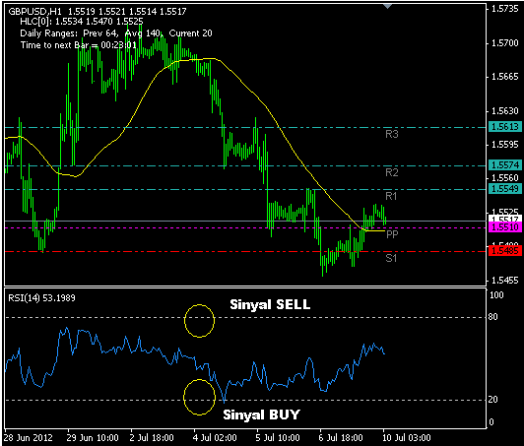Viewport: 524px width, 446px height.
Task: Click the 1.5455 price scale value
Action: pos(505,281)
